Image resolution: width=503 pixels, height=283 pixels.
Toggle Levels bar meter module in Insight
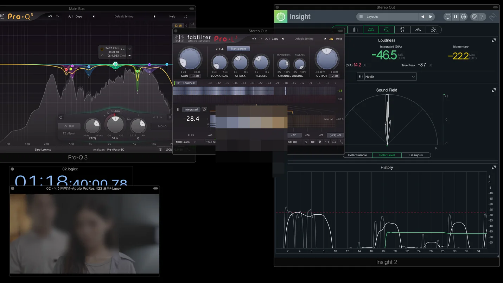pyautogui.click(x=355, y=30)
